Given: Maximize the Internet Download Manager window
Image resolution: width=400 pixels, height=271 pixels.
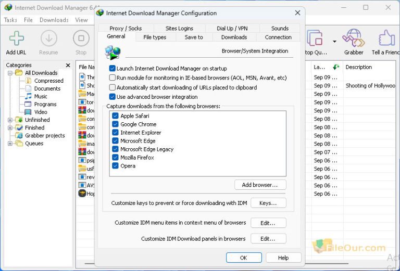Looking at the screenshot, I should [366, 8].
